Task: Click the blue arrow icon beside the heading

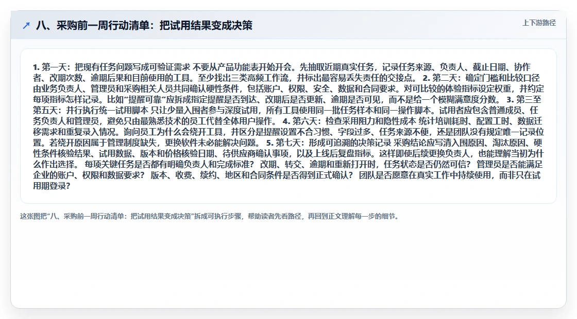Action: (x=26, y=25)
